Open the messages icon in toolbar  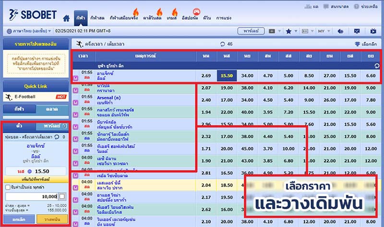click(x=357, y=31)
